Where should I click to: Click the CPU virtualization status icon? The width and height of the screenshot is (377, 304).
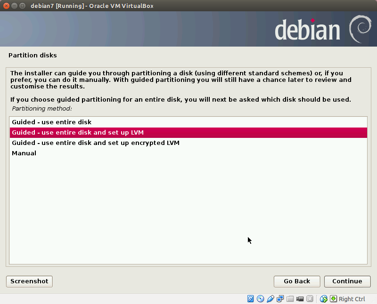click(310, 299)
